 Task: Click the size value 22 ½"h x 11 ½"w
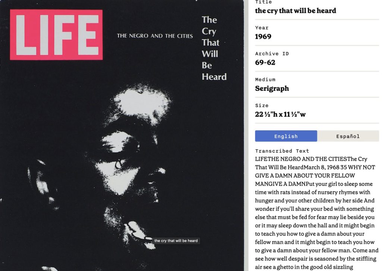click(280, 114)
